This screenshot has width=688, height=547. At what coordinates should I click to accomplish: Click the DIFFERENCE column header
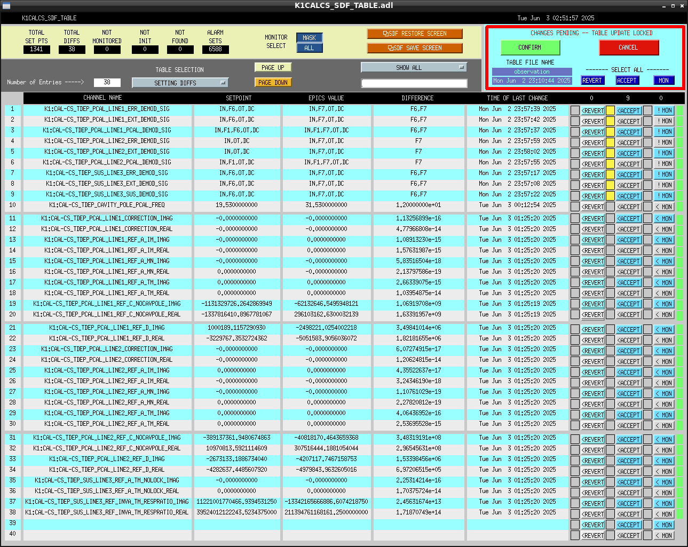tap(417, 98)
